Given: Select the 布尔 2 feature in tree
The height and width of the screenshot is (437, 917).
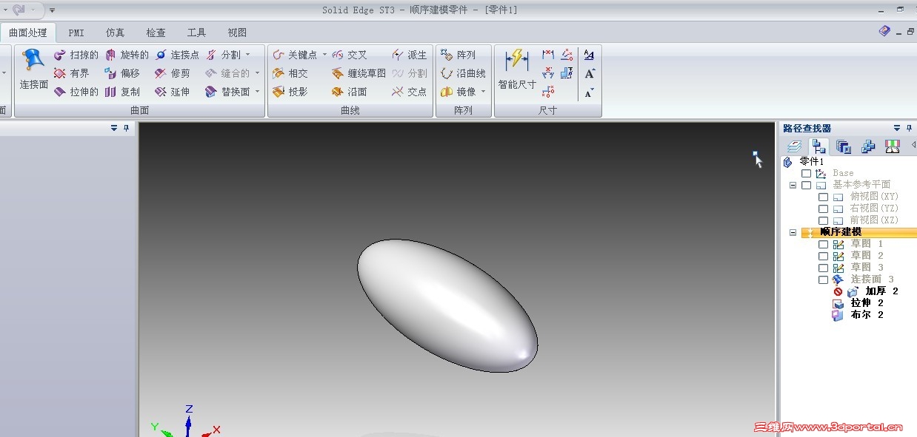Looking at the screenshot, I should coord(867,315).
